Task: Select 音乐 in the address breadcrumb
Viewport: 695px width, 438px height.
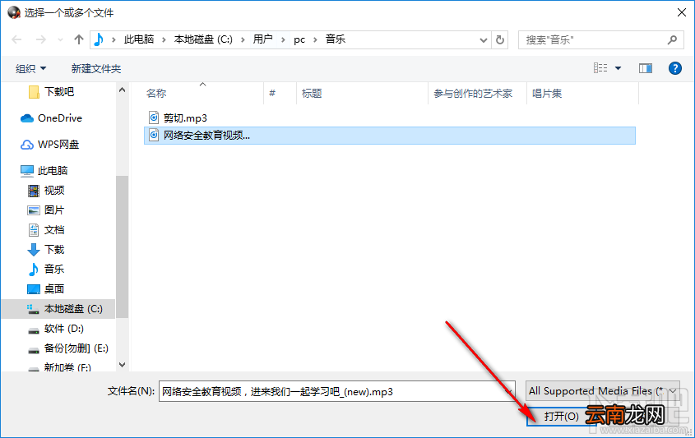Action: 335,39
